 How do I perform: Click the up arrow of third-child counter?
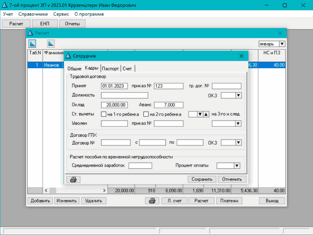click(205, 114)
